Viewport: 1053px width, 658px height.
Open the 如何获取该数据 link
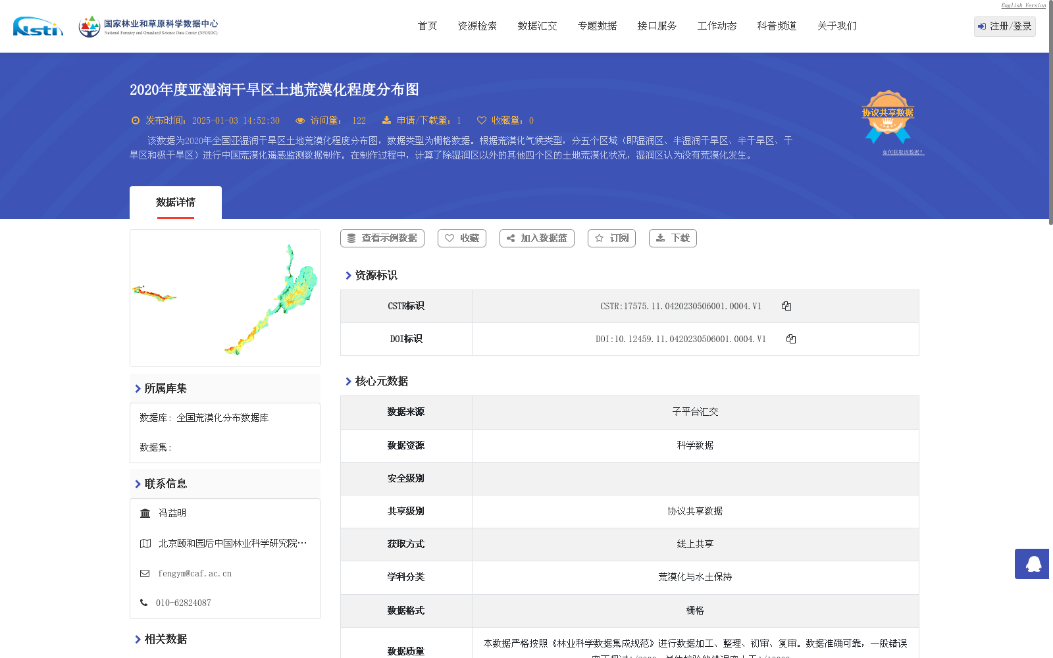(903, 152)
